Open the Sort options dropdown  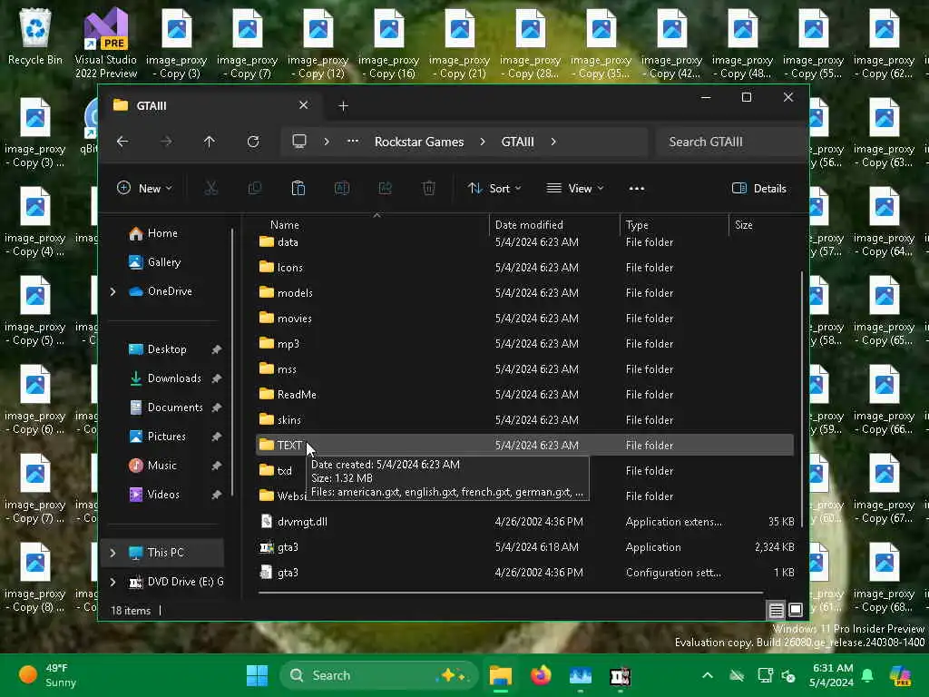pos(494,189)
